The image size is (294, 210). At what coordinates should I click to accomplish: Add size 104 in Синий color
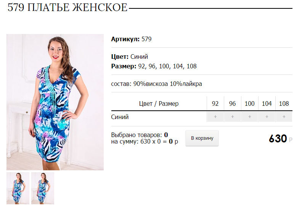pyautogui.click(x=267, y=117)
